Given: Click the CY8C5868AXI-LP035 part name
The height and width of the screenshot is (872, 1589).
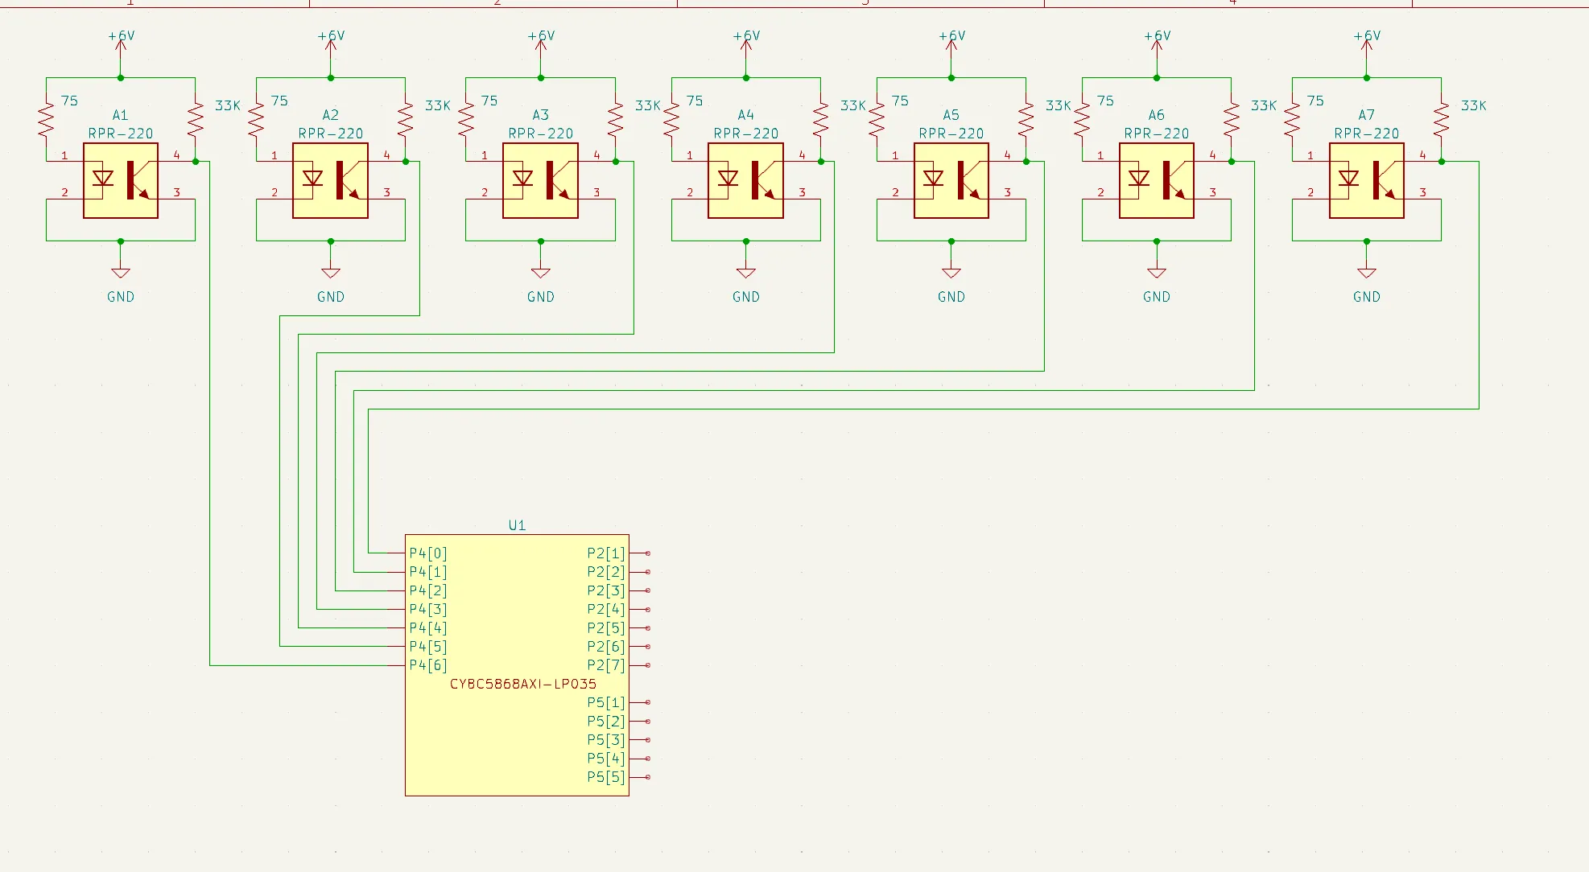Looking at the screenshot, I should 523,684.
